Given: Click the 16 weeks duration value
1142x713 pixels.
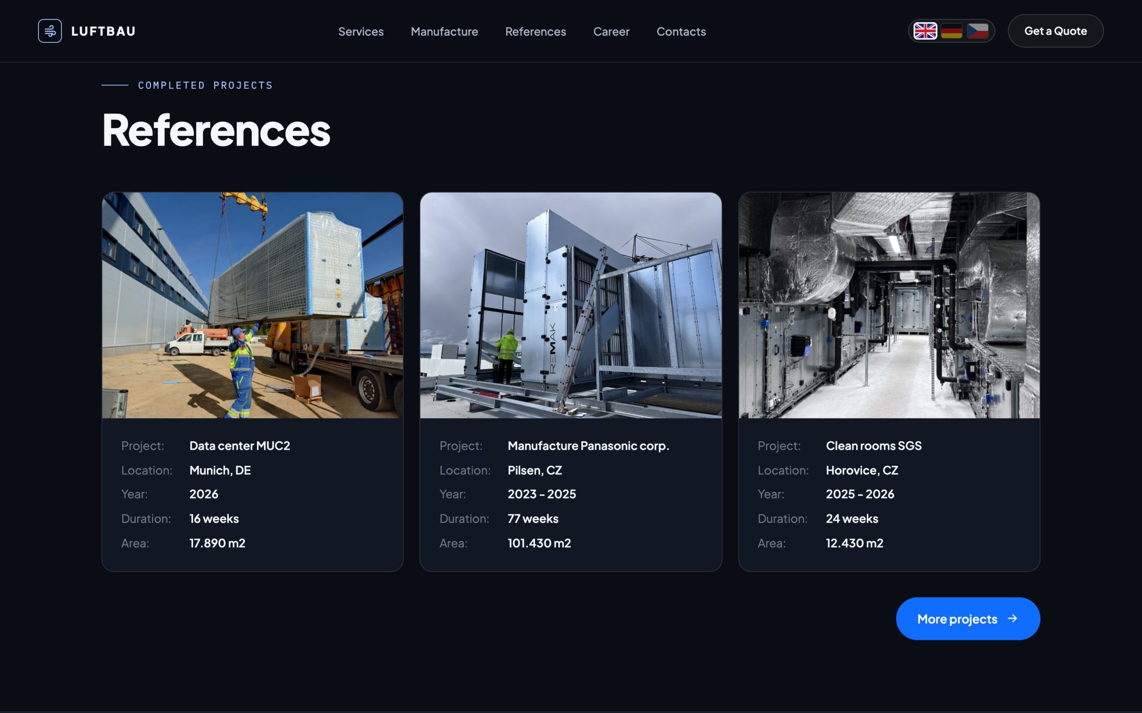Looking at the screenshot, I should click(214, 519).
